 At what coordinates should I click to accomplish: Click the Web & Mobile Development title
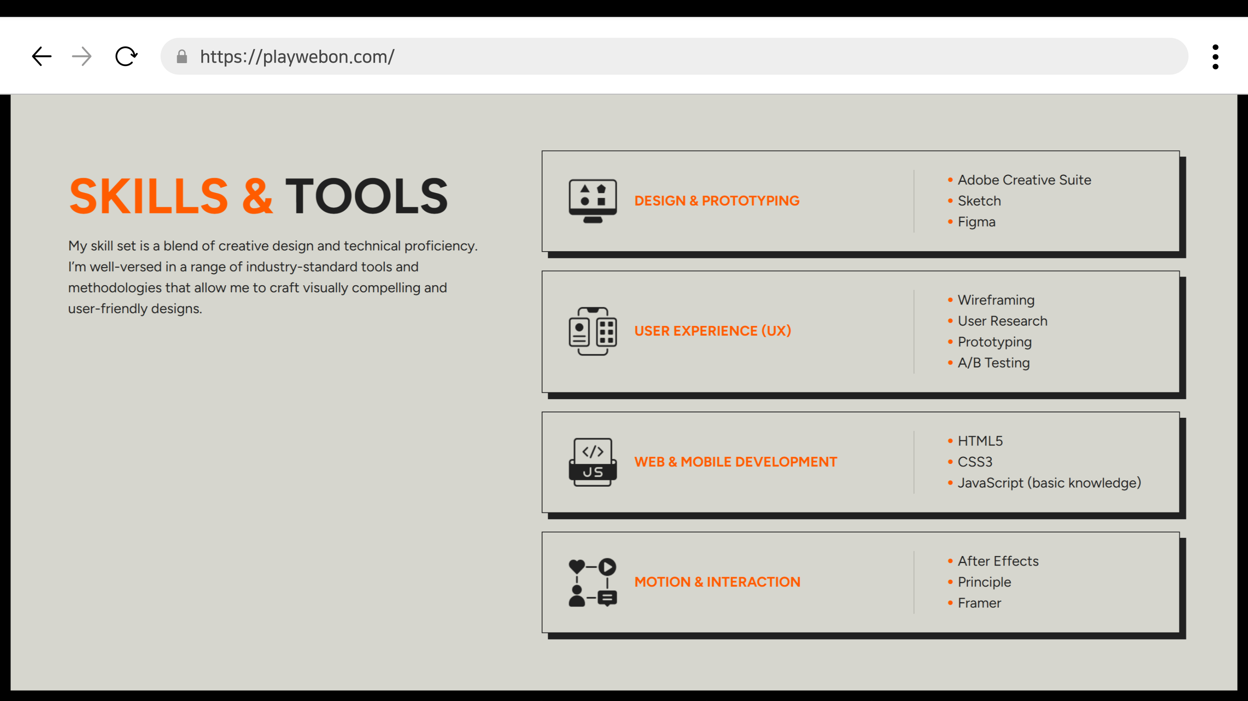[x=735, y=462]
